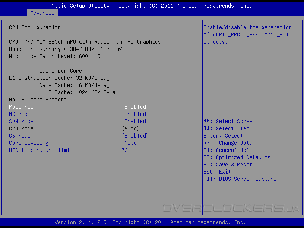Click the ESC: Exit hint
The image size is (304, 228).
point(217,172)
